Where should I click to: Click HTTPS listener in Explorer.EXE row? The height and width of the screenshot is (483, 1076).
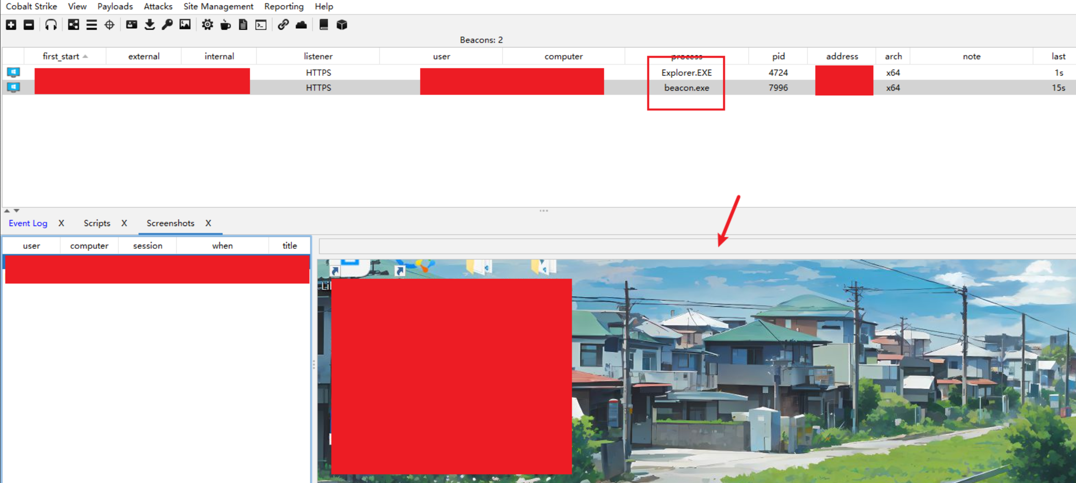(x=318, y=72)
